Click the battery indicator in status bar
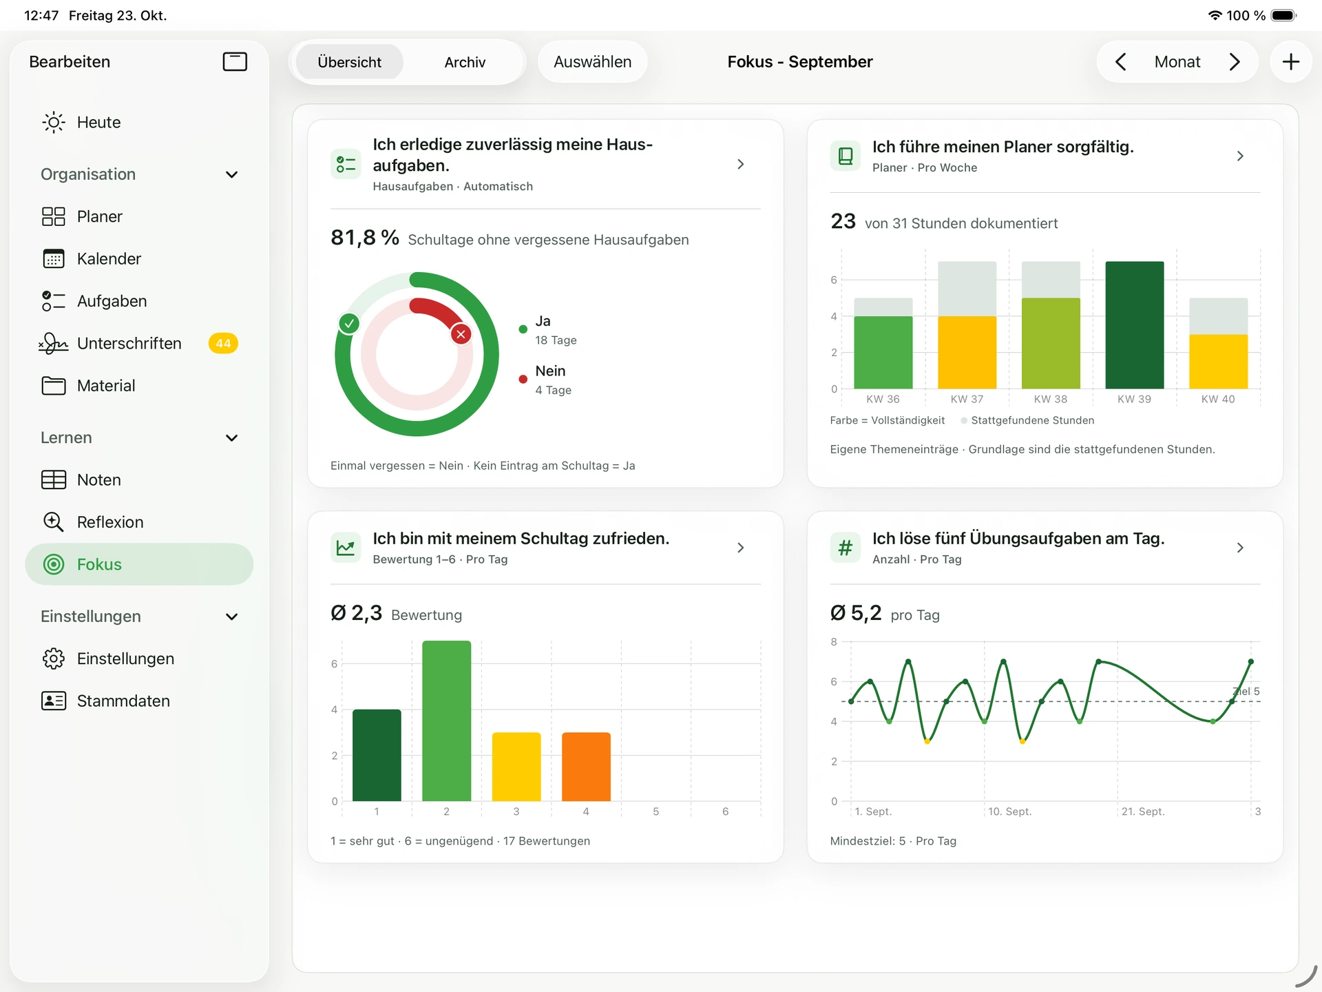The width and height of the screenshot is (1322, 992). [x=1283, y=15]
